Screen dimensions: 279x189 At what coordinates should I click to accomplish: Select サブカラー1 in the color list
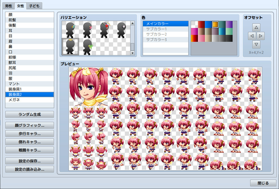[165, 29]
